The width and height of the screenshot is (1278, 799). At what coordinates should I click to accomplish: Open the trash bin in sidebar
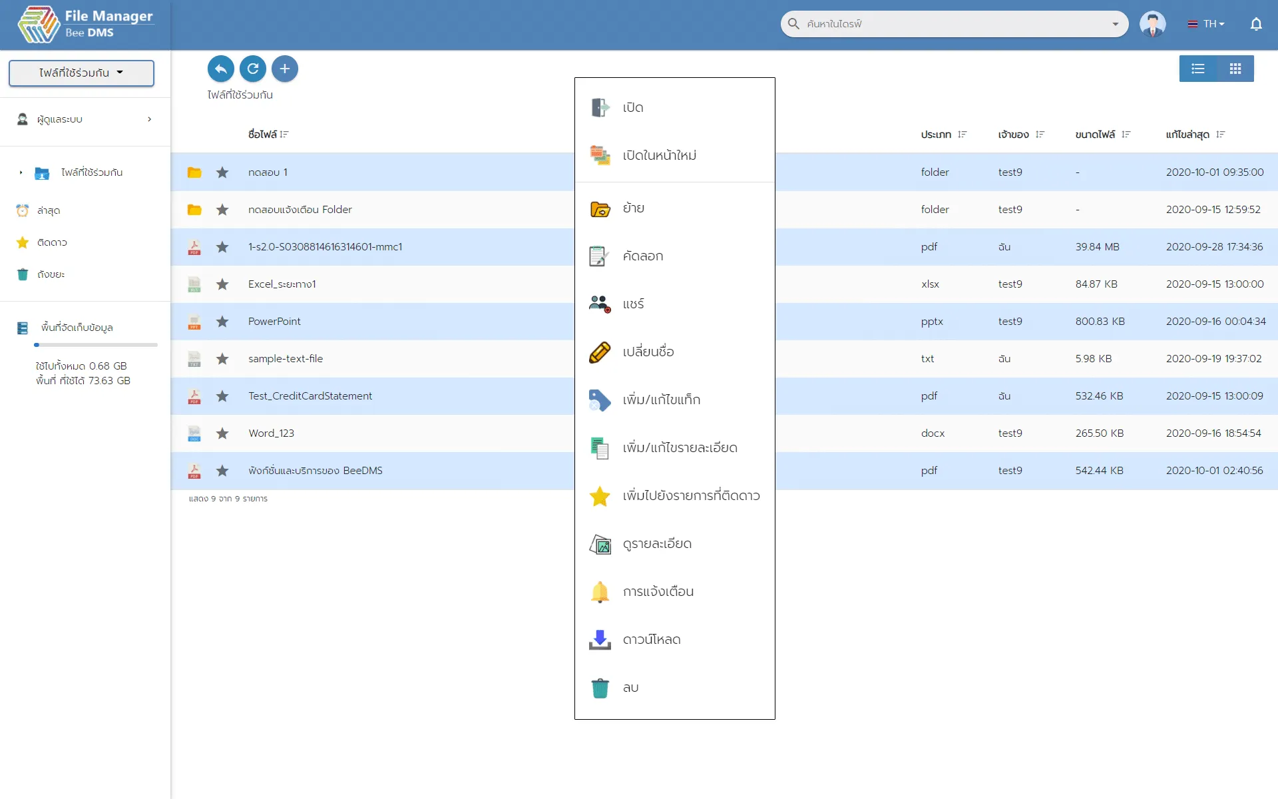coord(51,274)
